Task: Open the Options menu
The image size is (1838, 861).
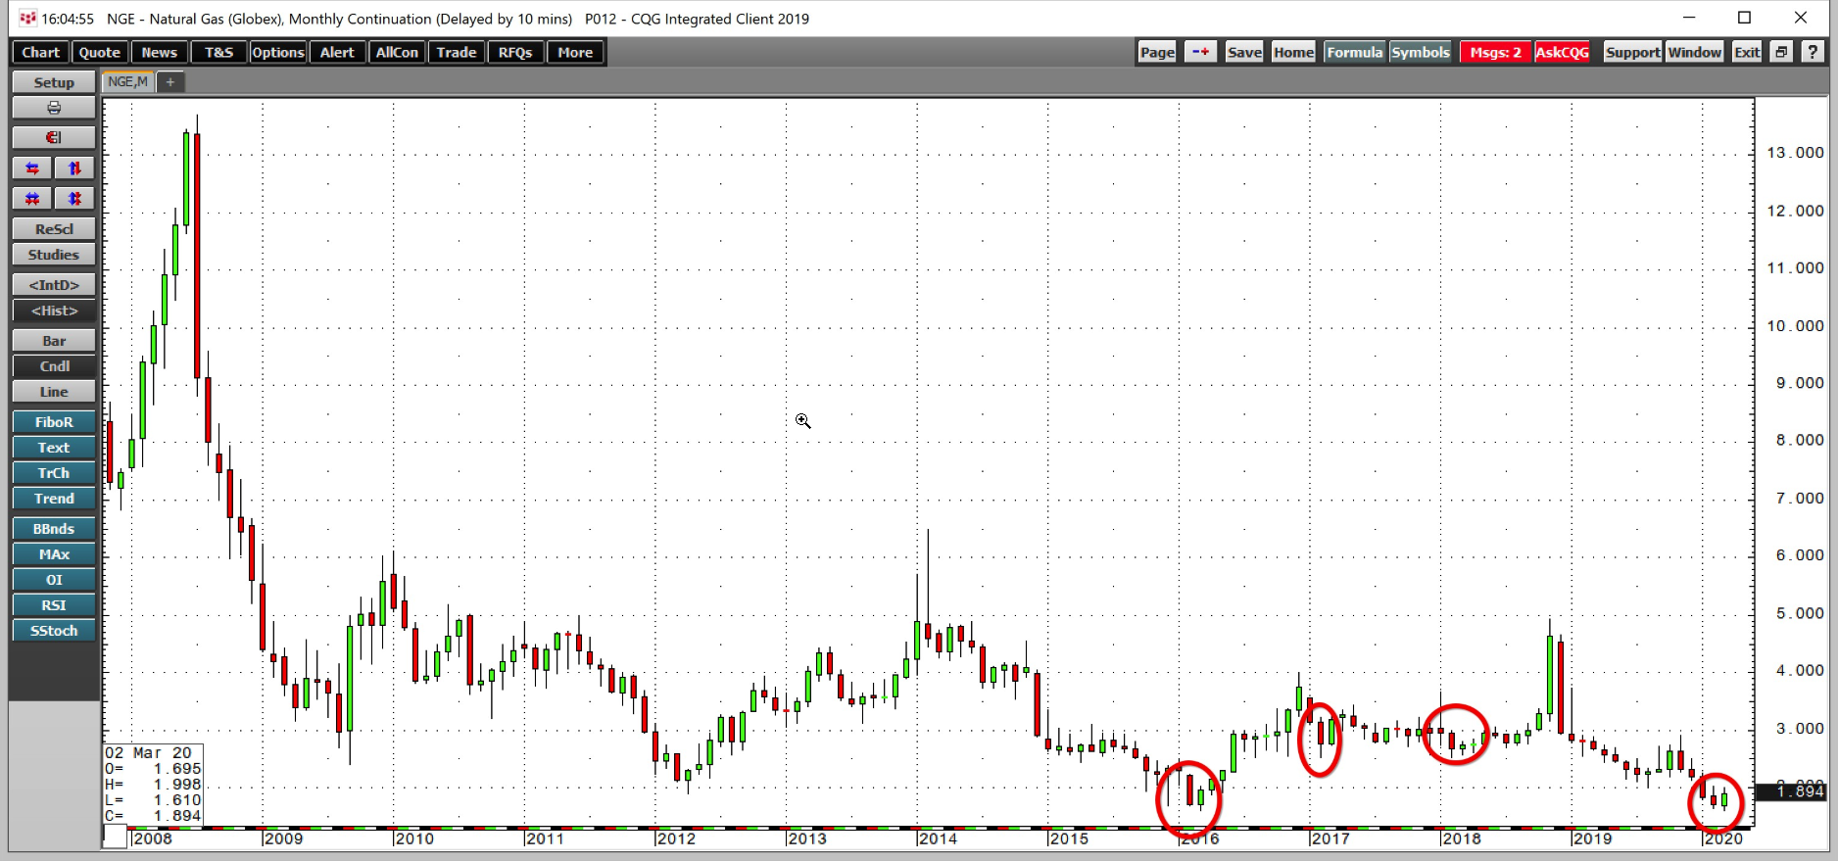Action: (278, 53)
